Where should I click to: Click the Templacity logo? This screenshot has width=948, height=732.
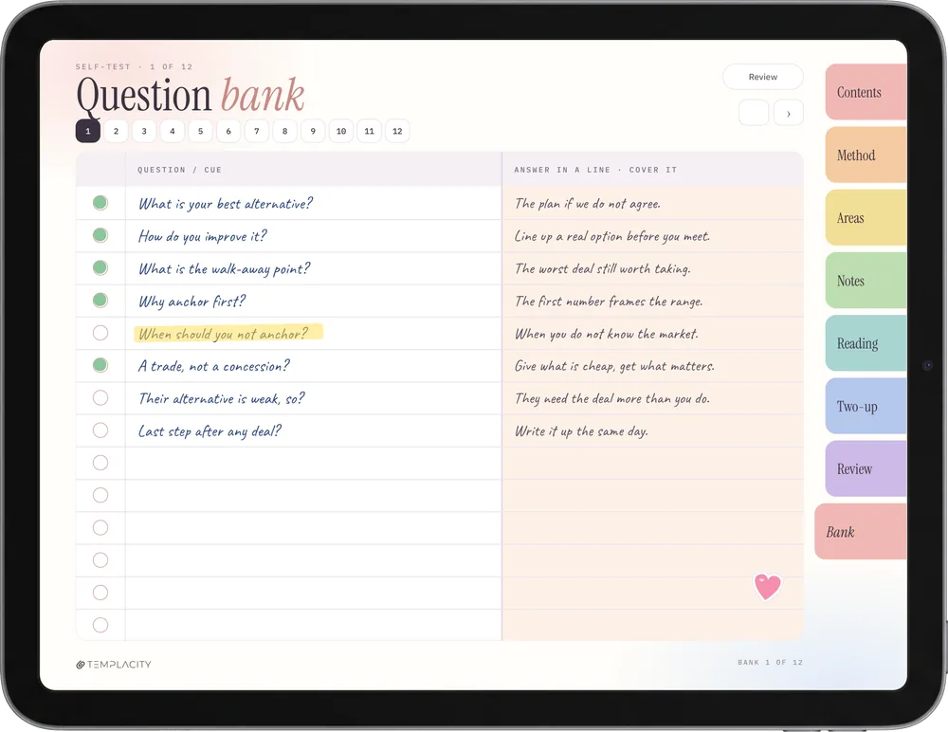(x=114, y=665)
